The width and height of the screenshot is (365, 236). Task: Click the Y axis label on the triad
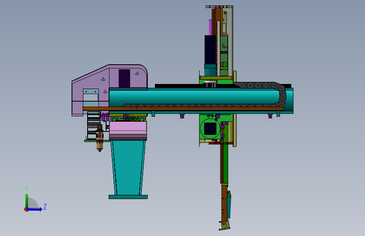pos(27,189)
